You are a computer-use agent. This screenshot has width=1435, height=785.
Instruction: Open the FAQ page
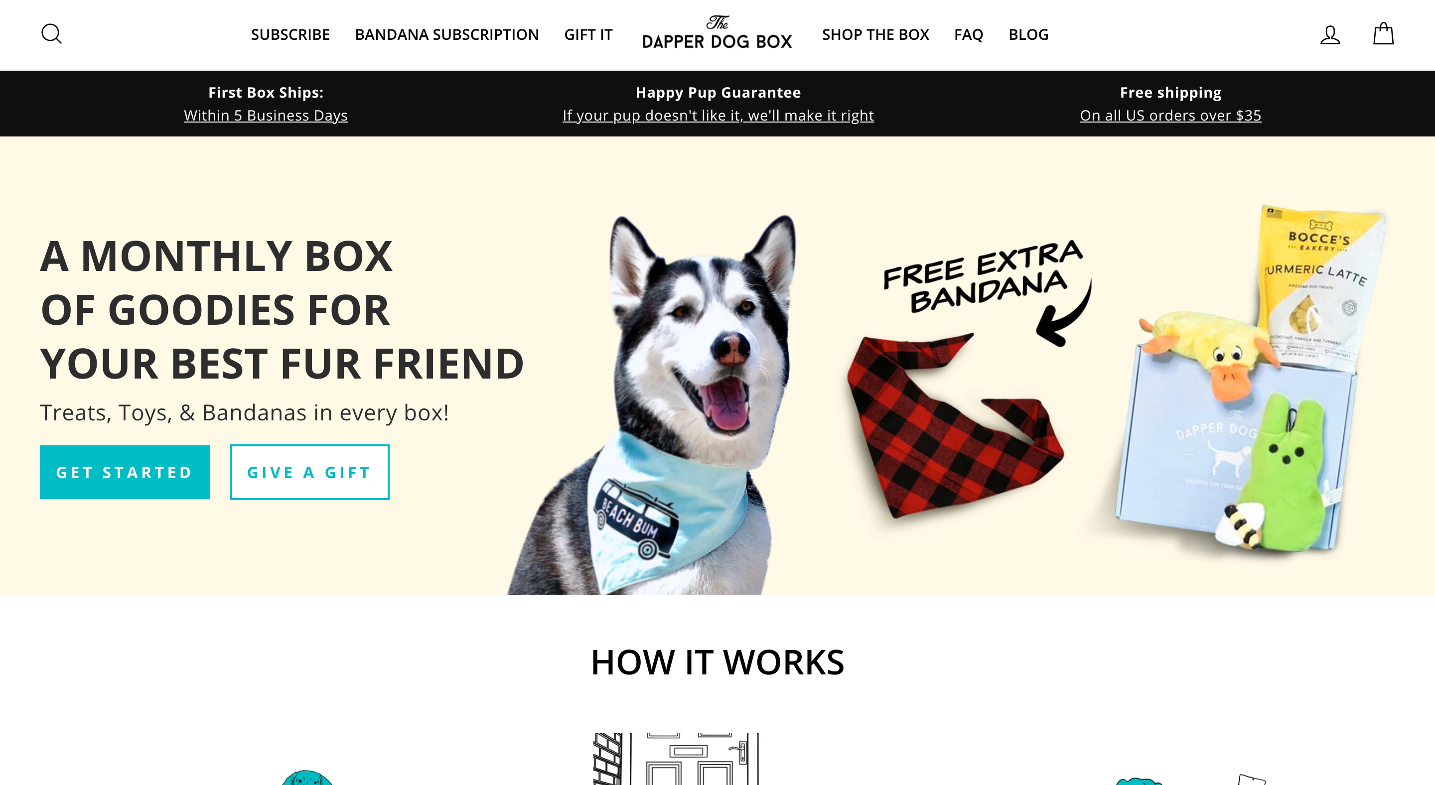pyautogui.click(x=968, y=34)
